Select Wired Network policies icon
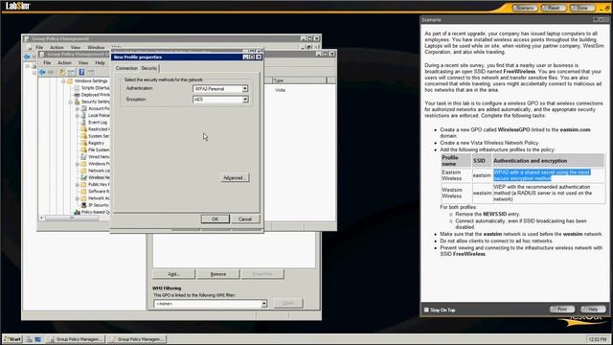 [x=83, y=157]
